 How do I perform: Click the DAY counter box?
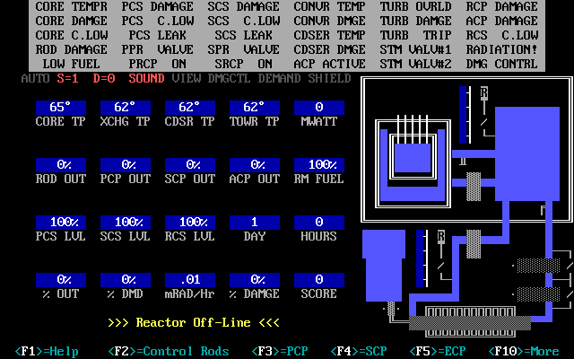[x=255, y=223]
